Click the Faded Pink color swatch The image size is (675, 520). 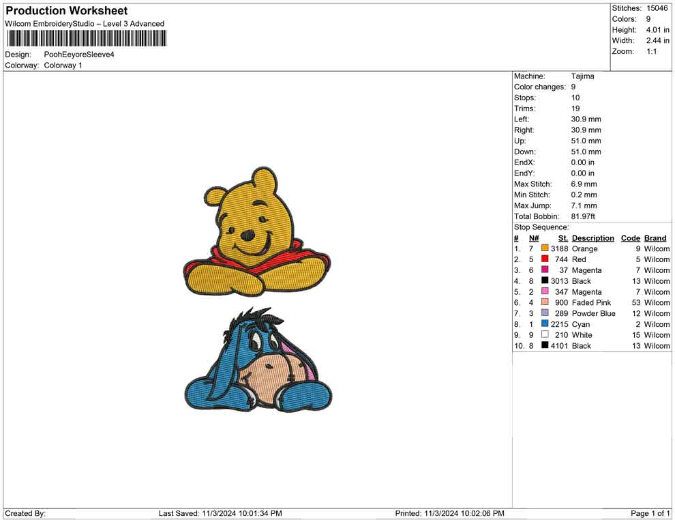click(x=545, y=302)
